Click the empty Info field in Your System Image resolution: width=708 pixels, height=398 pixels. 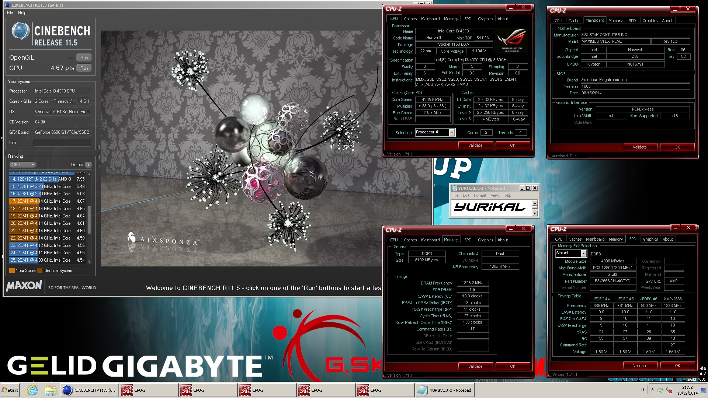(62, 143)
